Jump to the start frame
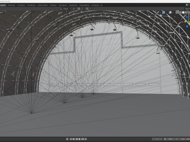The height and width of the screenshot is (142, 190). tap(71, 139)
